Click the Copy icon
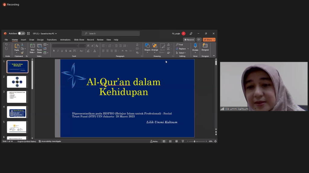The width and height of the screenshot is (309, 173). pos(22,49)
